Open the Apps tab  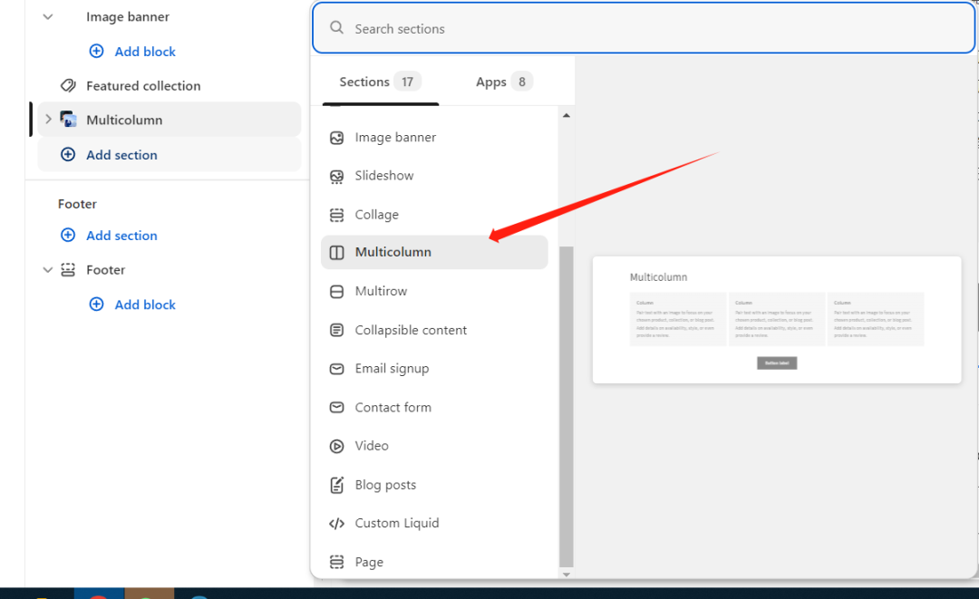[504, 82]
